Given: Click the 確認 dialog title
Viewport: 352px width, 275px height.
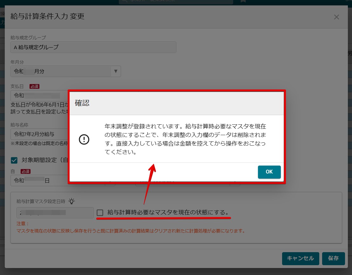Looking at the screenshot, I should click(82, 103).
